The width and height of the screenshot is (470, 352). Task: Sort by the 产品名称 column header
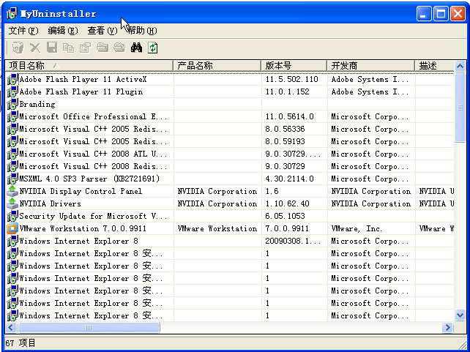click(x=217, y=66)
